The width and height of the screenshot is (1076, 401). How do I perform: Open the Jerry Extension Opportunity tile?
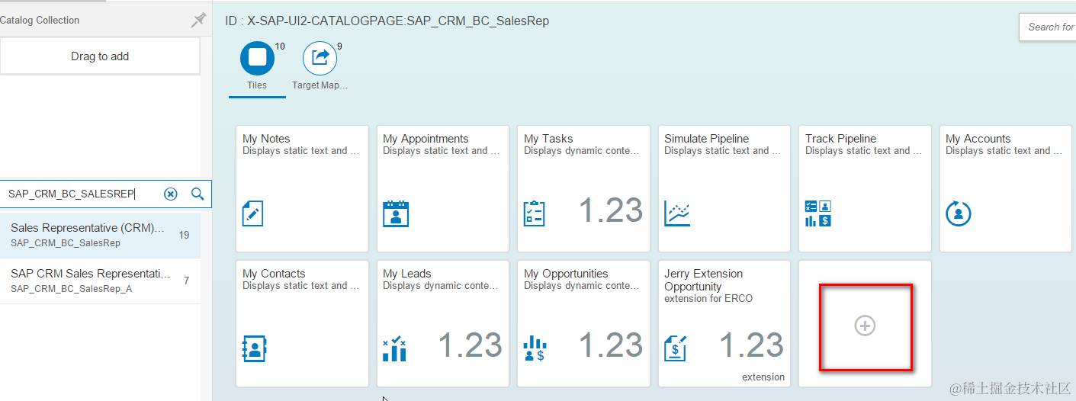click(x=724, y=323)
